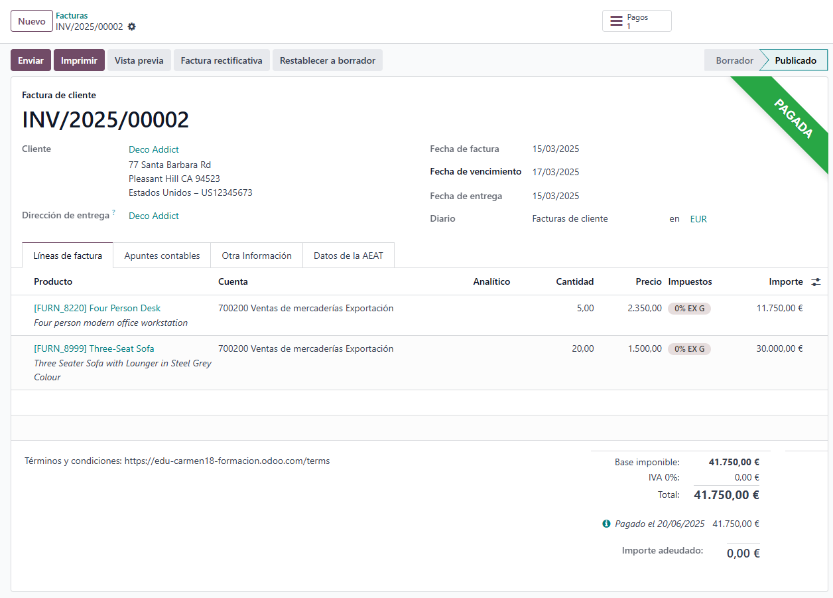The height and width of the screenshot is (598, 833).
Task: Click the Términos y condiciones text
Action: (177, 461)
